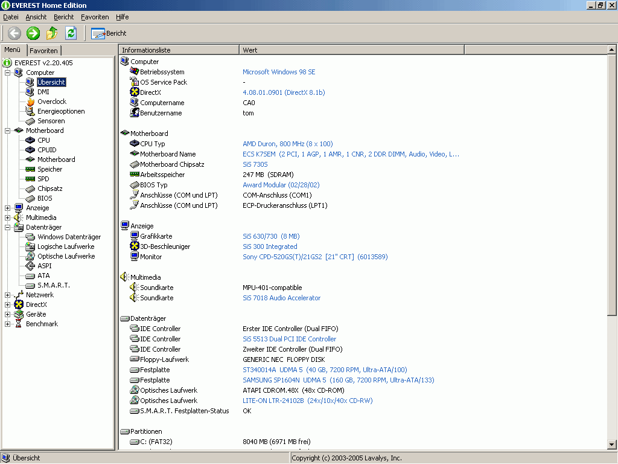
Task: Follow the SAMSUNG SP1604N hard disk link
Action: pyautogui.click(x=338, y=380)
